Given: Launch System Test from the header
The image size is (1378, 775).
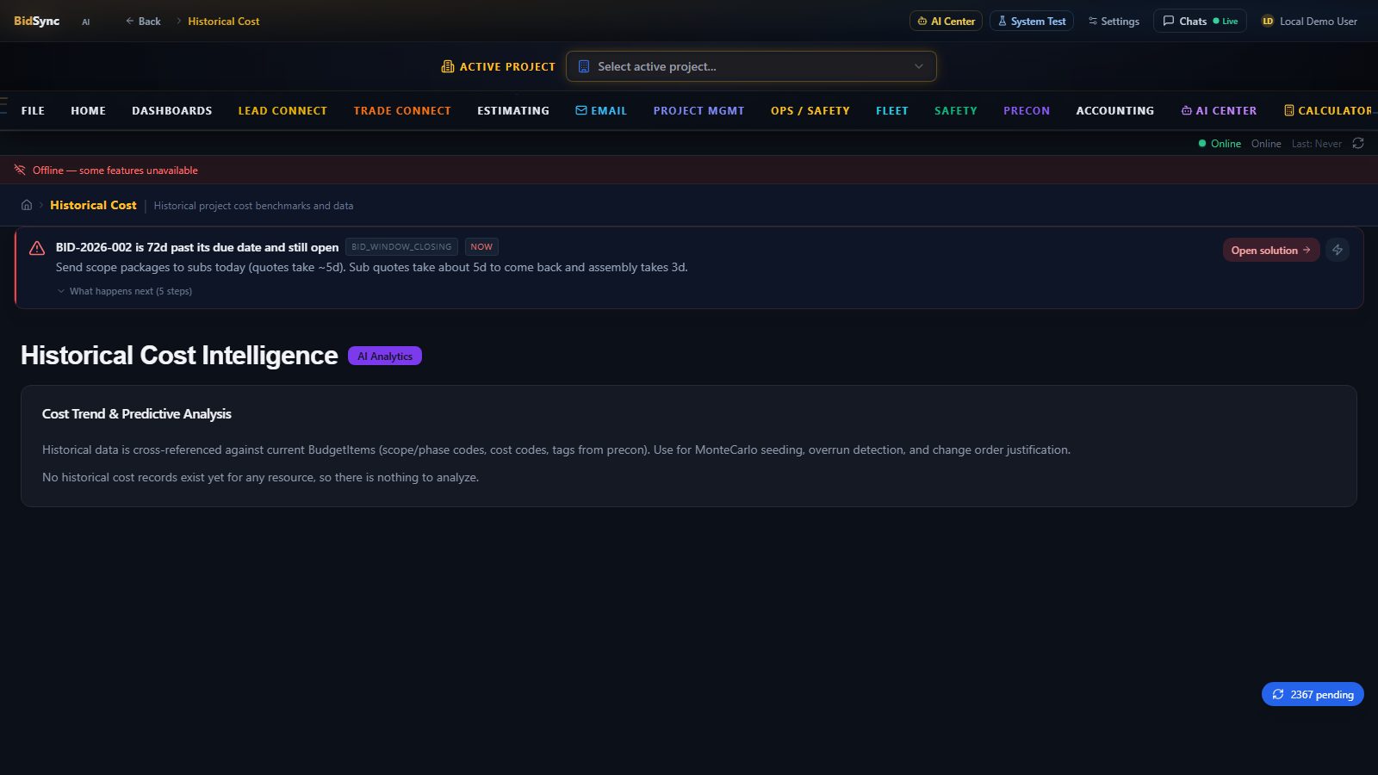Looking at the screenshot, I should [1032, 21].
